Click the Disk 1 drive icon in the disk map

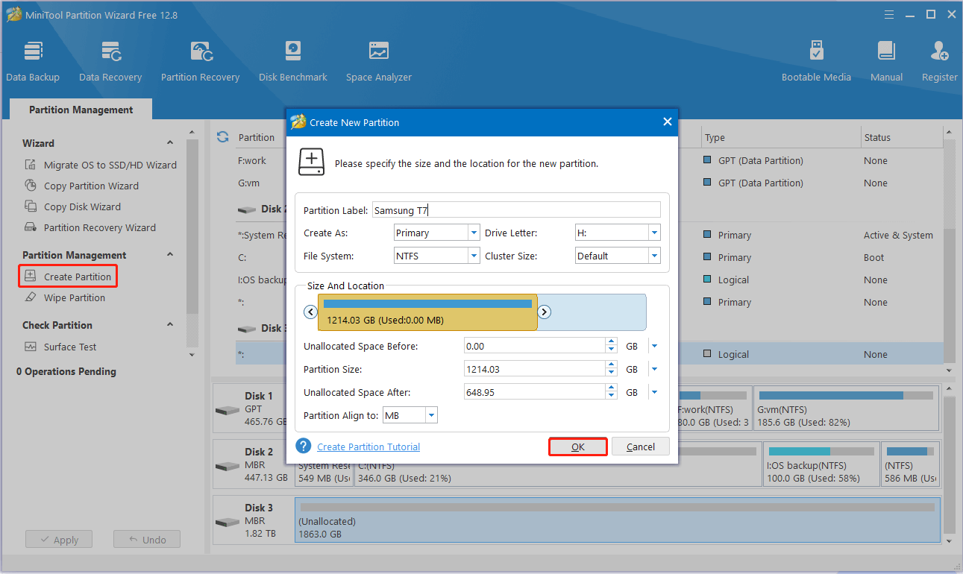tap(228, 411)
